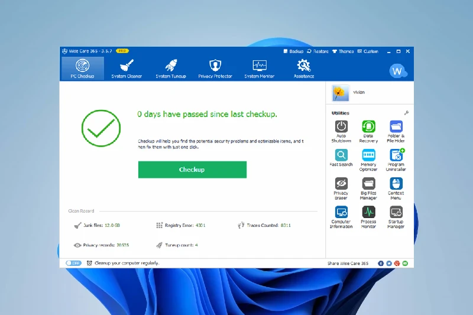Open Context Menu utility
This screenshot has width=473, height=315.
click(x=396, y=189)
